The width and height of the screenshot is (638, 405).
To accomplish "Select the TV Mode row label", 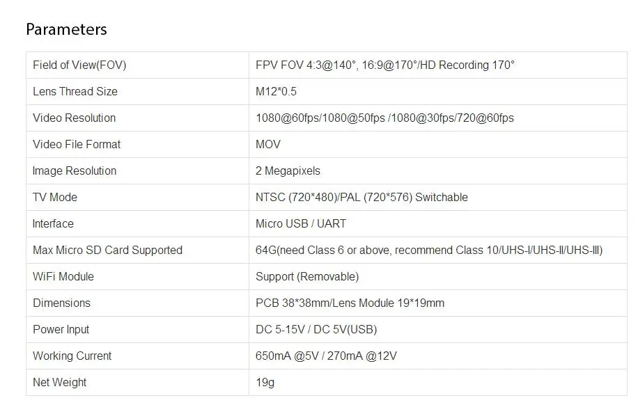I will (x=55, y=197).
